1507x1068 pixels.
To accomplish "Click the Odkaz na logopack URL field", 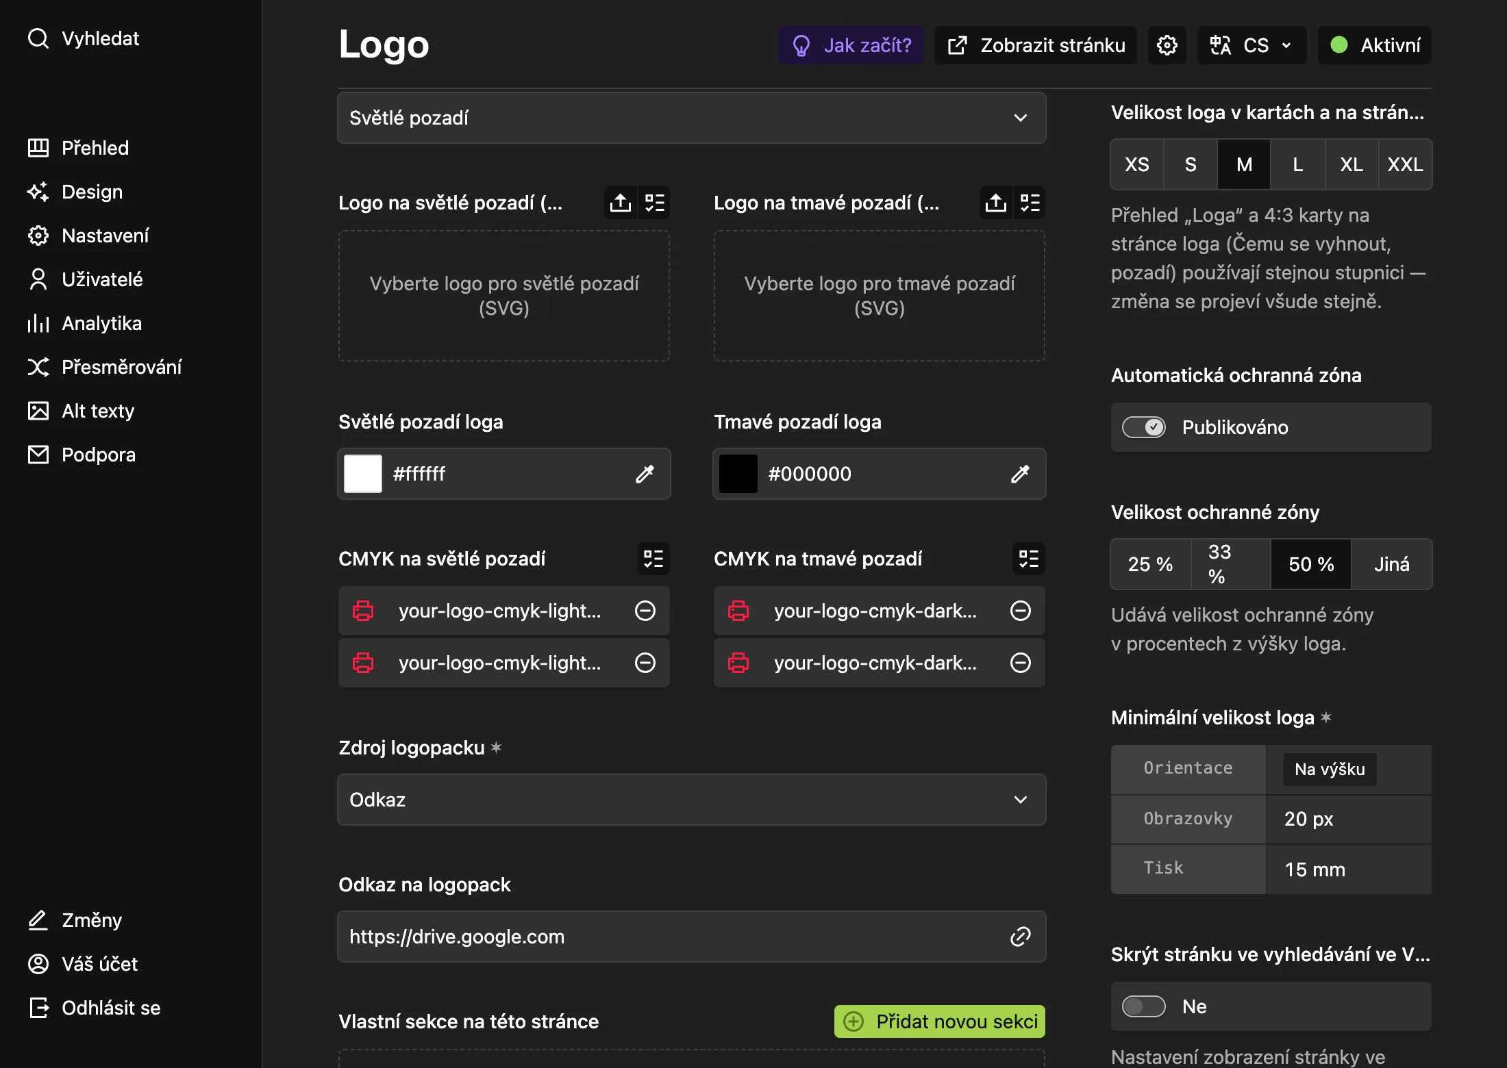I will 691,937.
